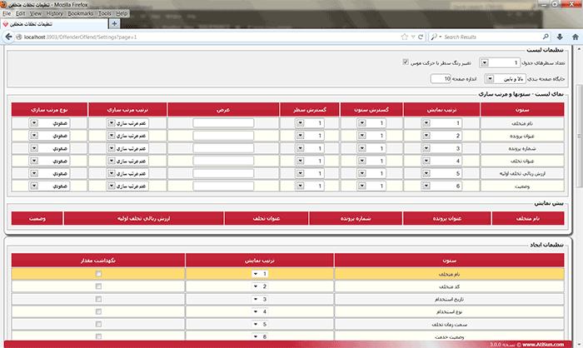The image size is (583, 348).
Task: Click the width input in list-view row 1
Action: [223, 122]
